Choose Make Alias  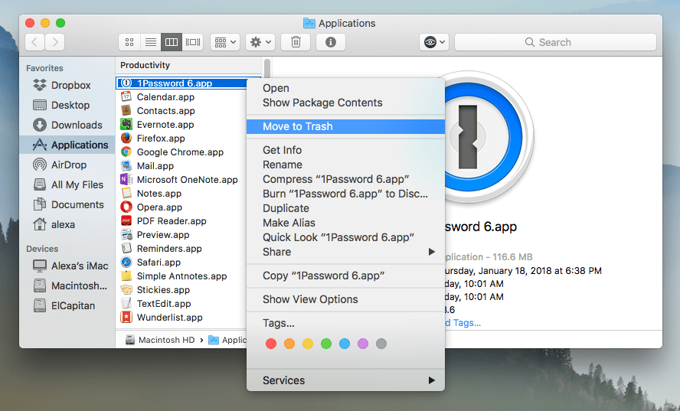[x=345, y=223]
